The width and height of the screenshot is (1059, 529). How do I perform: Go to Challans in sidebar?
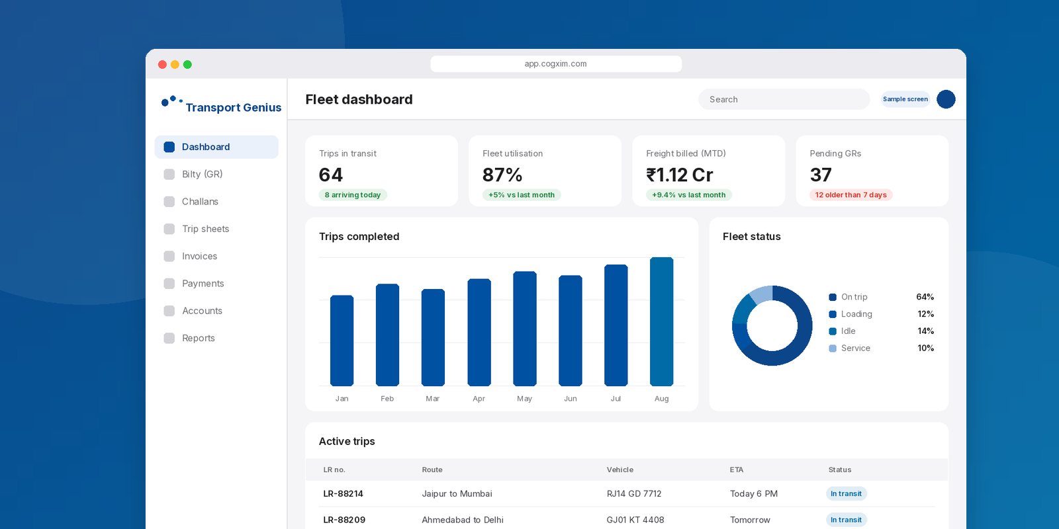click(216, 202)
